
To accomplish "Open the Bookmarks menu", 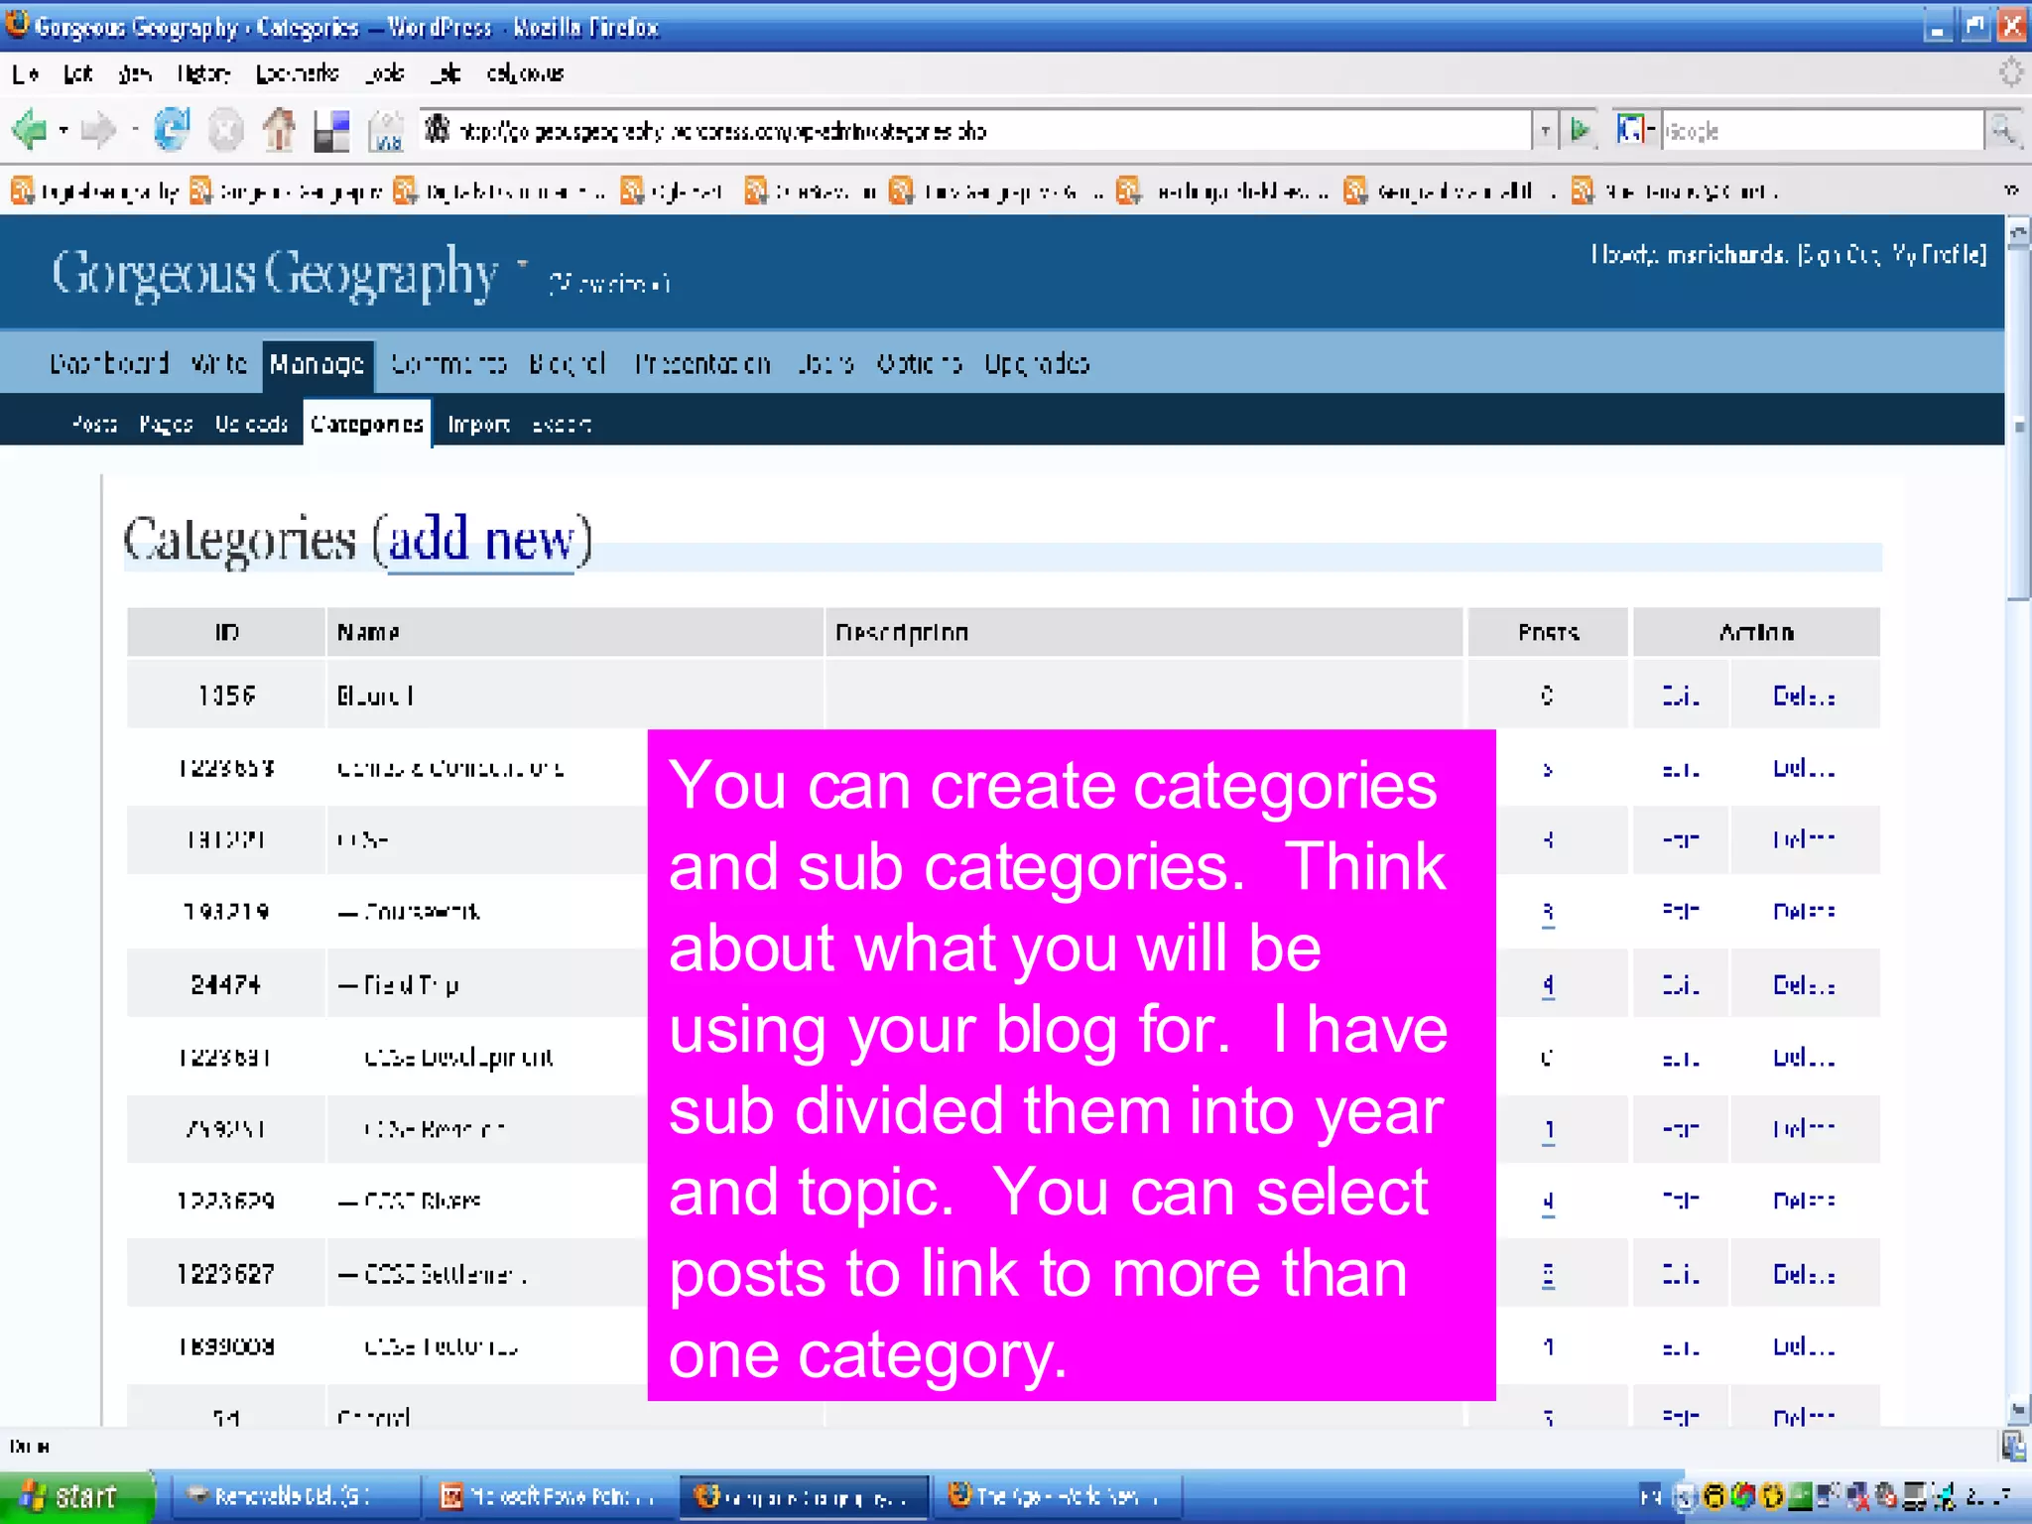I will 297,73.
